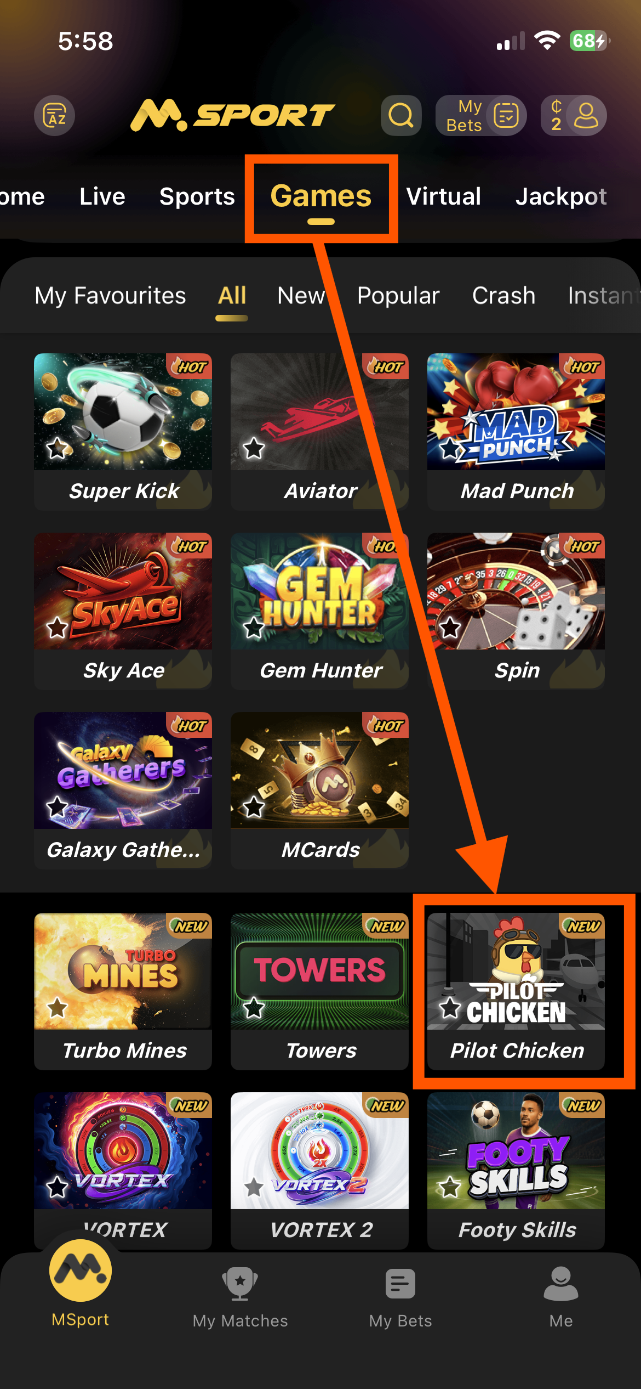Go to the Jackpot tab
The height and width of the screenshot is (1389, 641).
[561, 196]
